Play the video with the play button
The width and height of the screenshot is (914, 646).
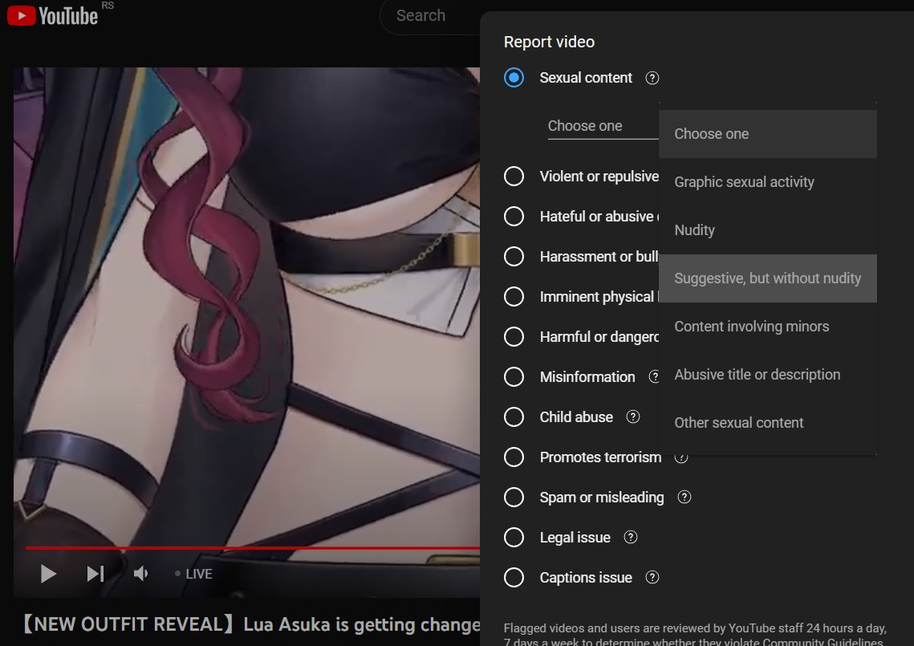(48, 574)
